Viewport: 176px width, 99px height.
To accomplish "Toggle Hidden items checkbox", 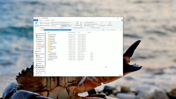I will [89, 26].
